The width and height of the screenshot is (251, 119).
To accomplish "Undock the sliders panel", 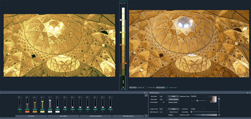I will (x=144, y=93).
